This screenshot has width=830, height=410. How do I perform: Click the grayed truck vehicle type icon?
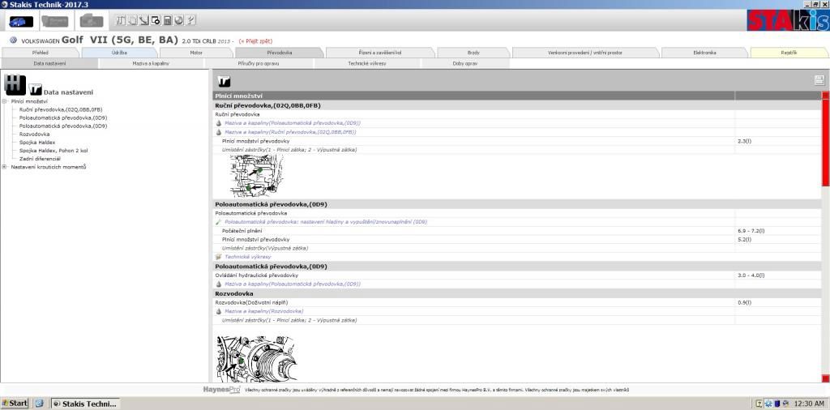coord(92,20)
